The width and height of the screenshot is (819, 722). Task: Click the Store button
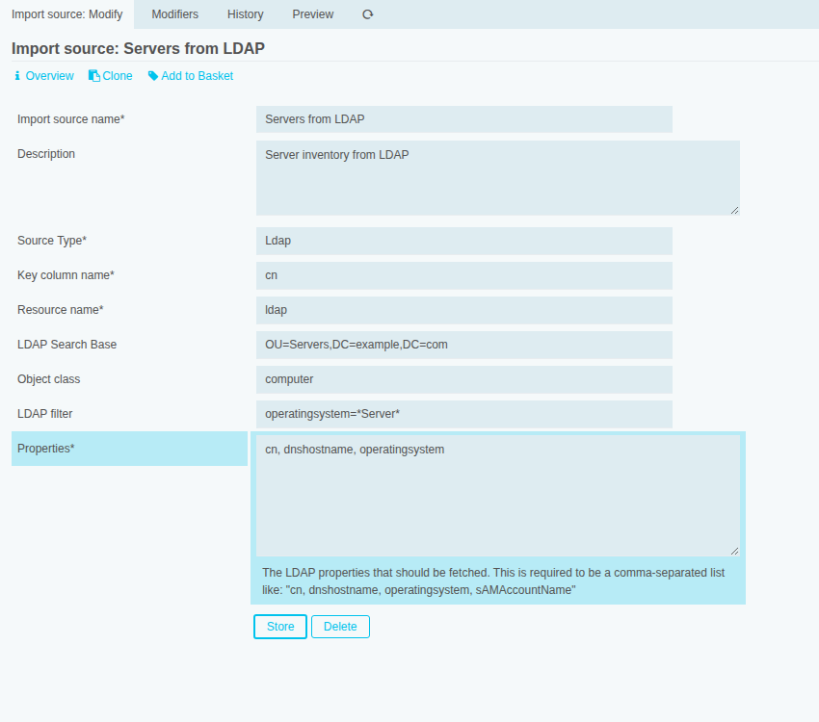pos(280,627)
